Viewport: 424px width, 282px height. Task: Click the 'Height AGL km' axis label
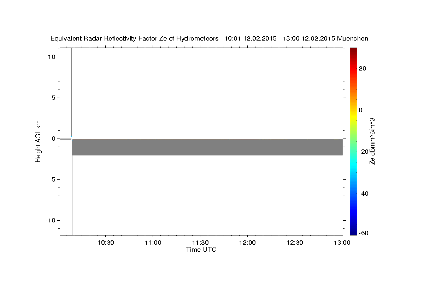(38, 141)
